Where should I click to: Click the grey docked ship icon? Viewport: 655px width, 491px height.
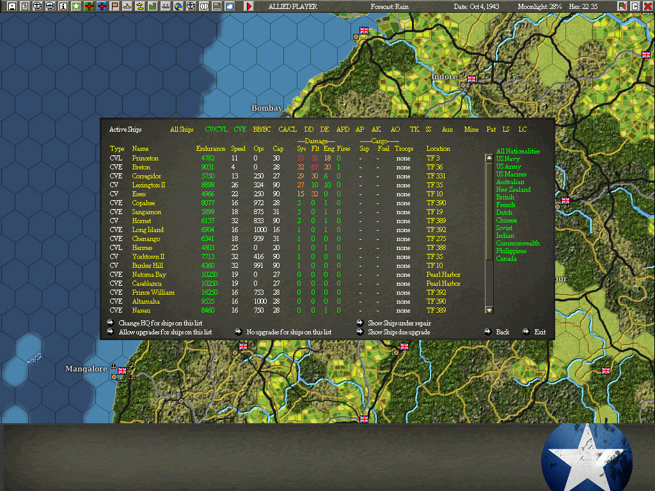tap(166, 6)
